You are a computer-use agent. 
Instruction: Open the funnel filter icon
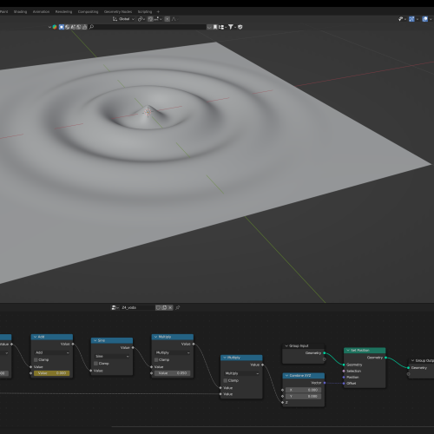click(x=231, y=27)
